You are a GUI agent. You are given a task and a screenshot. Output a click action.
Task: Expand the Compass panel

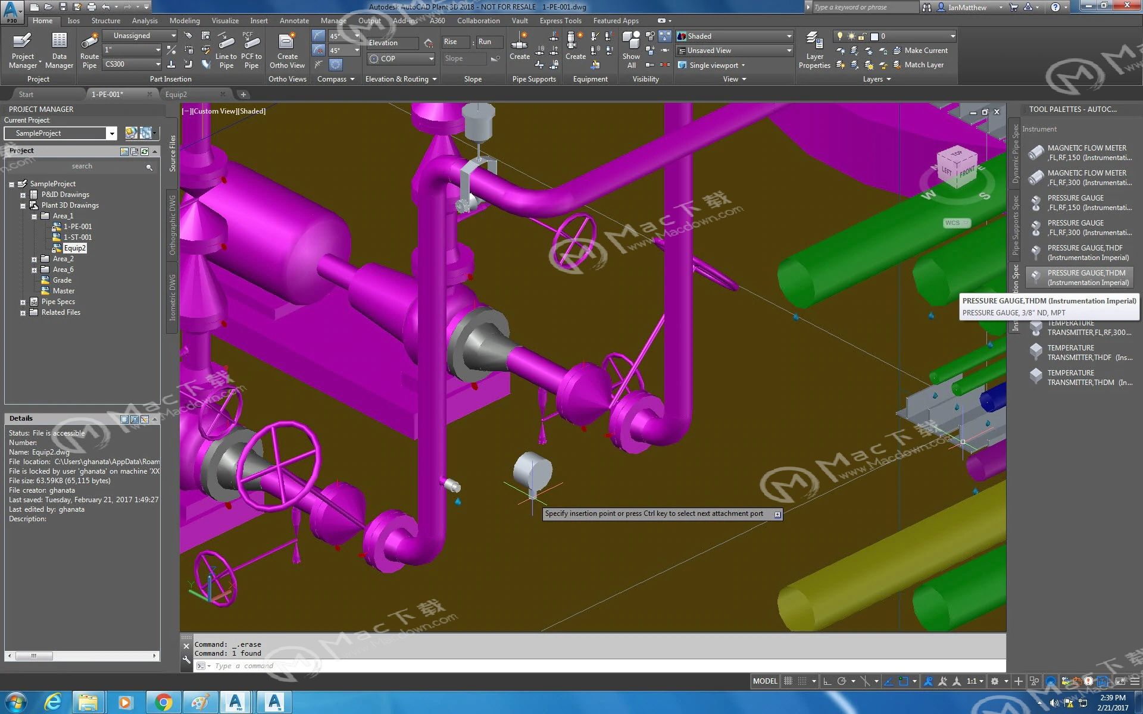336,79
